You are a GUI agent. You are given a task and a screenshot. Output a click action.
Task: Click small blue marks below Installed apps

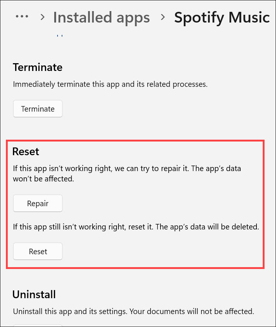60,36
